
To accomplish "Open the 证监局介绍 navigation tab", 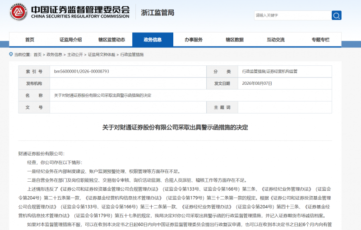I will (x=71, y=40).
